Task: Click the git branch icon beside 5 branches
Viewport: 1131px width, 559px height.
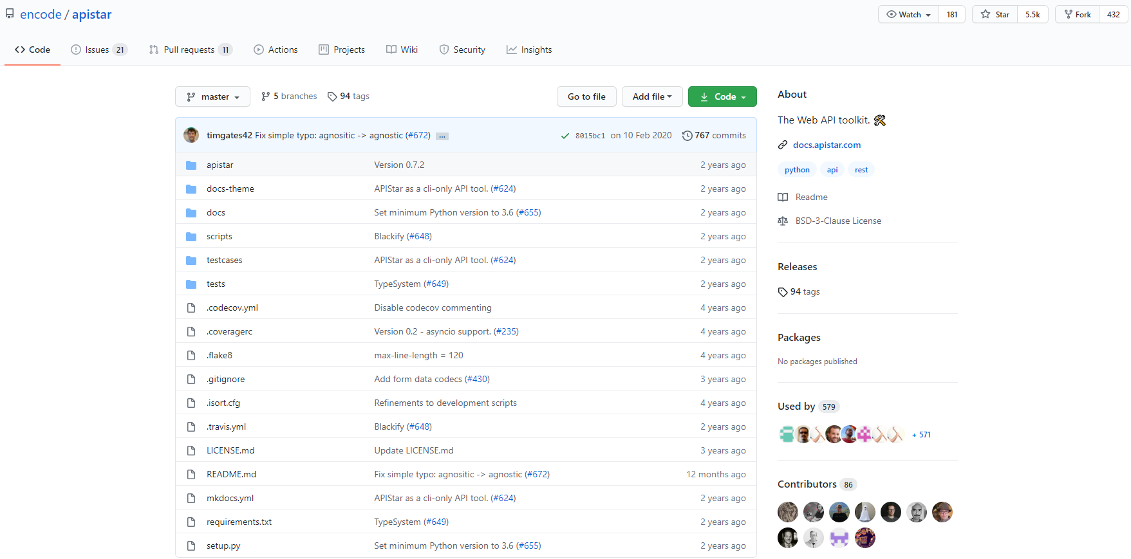Action: [265, 96]
